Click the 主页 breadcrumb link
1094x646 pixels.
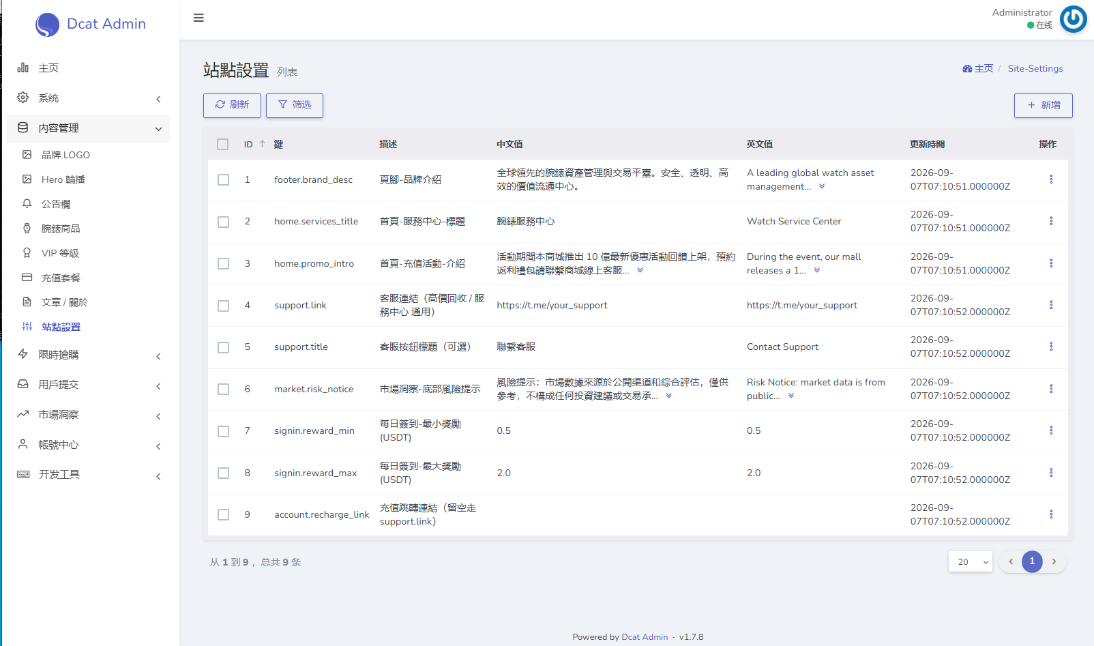978,68
